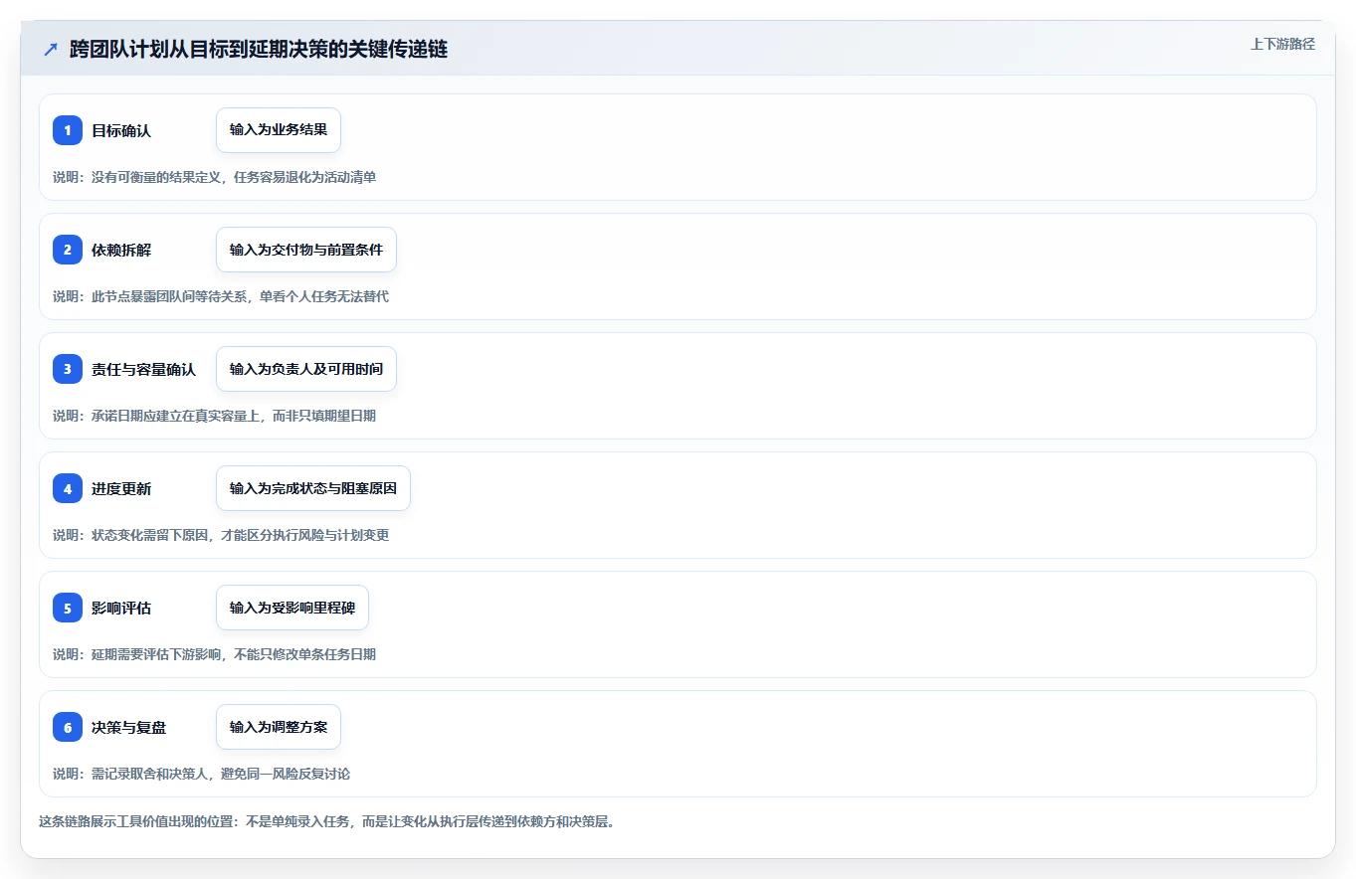Click note about 此节点暴露团队间等待关系

221,296
